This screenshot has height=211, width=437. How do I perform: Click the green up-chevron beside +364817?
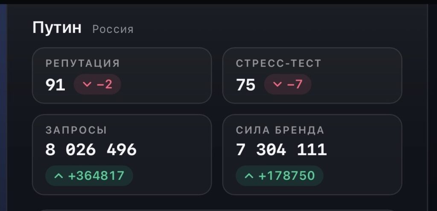pyautogui.click(x=58, y=176)
